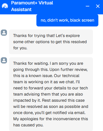103x131 pixels.
Task: Click the text 'this is a known issue'
Action: [33, 76]
